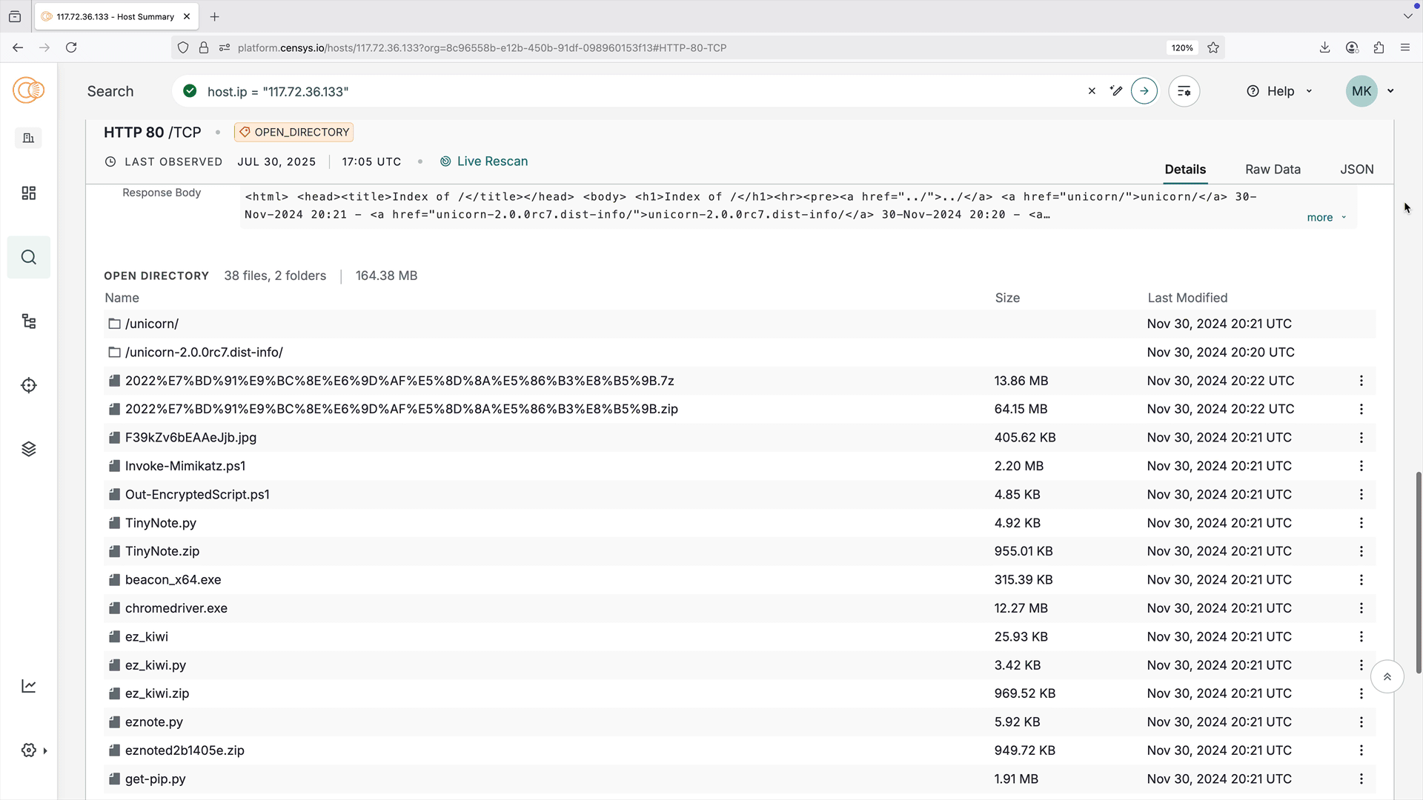Image resolution: width=1423 pixels, height=800 pixels.
Task: Select the Host Summary browser tab
Action: point(115,16)
